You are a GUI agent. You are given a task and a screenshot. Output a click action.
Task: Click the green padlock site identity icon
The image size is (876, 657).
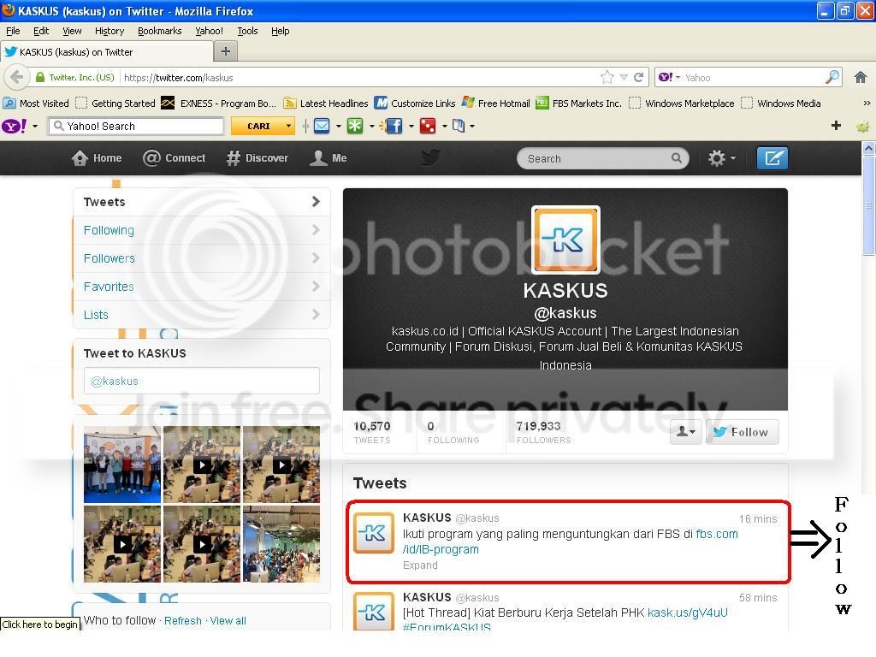point(40,77)
